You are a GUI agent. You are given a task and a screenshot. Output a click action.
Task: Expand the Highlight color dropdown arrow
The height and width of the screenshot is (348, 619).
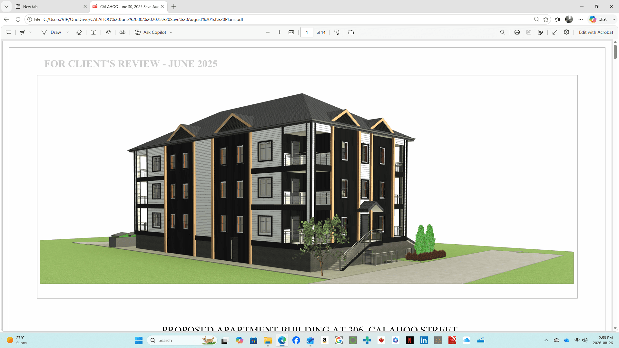click(31, 32)
